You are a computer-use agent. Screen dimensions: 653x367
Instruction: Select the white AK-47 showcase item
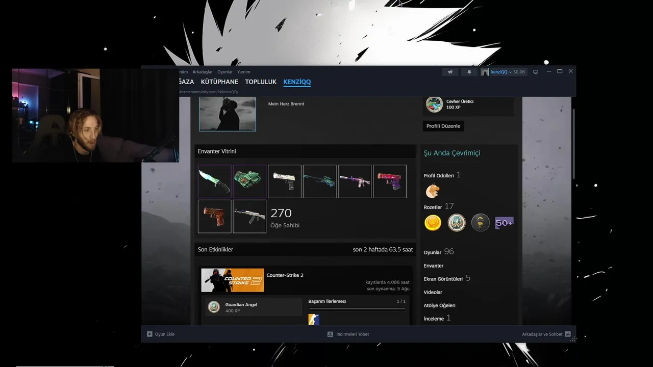click(249, 216)
